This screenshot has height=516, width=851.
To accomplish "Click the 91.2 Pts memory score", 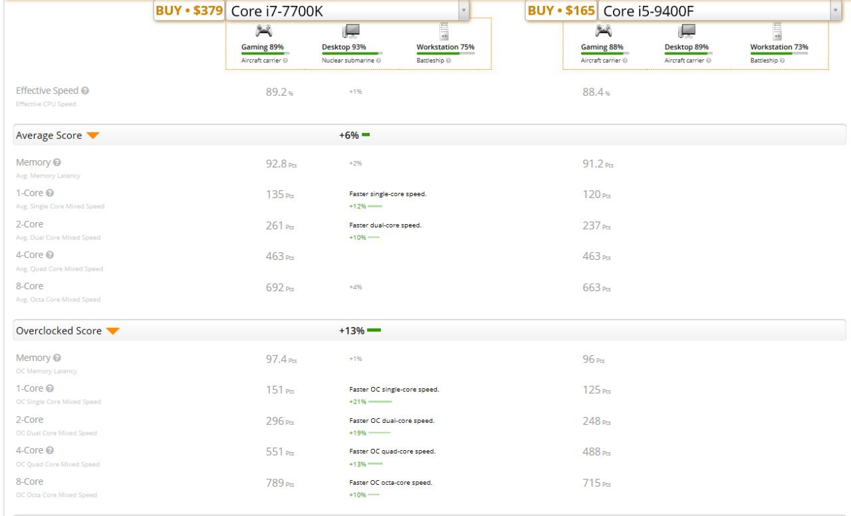I will 598,164.
